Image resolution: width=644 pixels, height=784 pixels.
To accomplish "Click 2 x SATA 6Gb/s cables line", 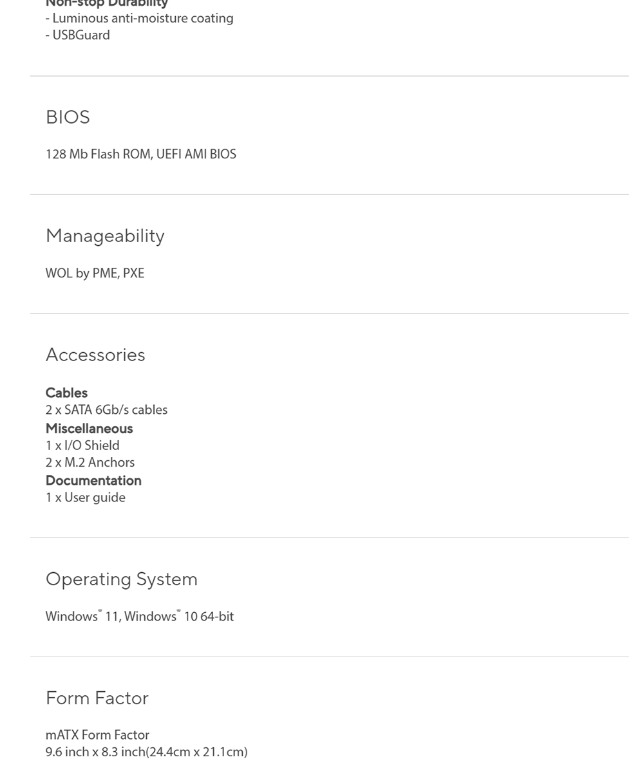I will pos(106,410).
